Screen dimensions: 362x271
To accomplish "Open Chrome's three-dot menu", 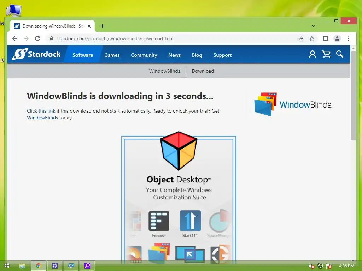I will (349, 38).
